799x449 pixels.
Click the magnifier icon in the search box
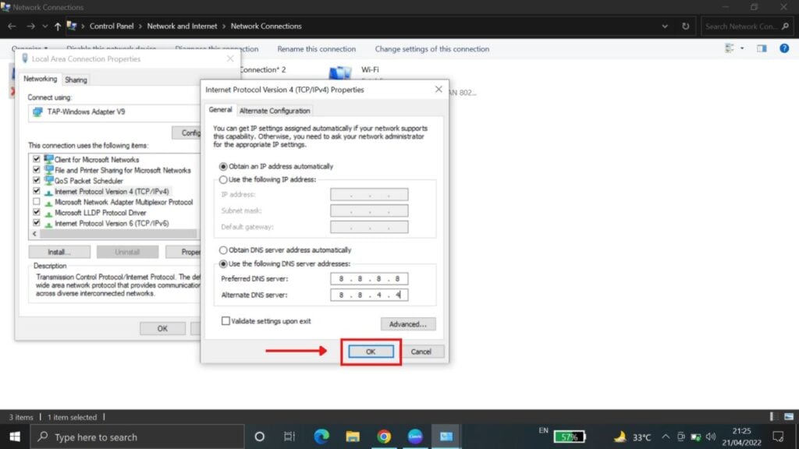785,26
